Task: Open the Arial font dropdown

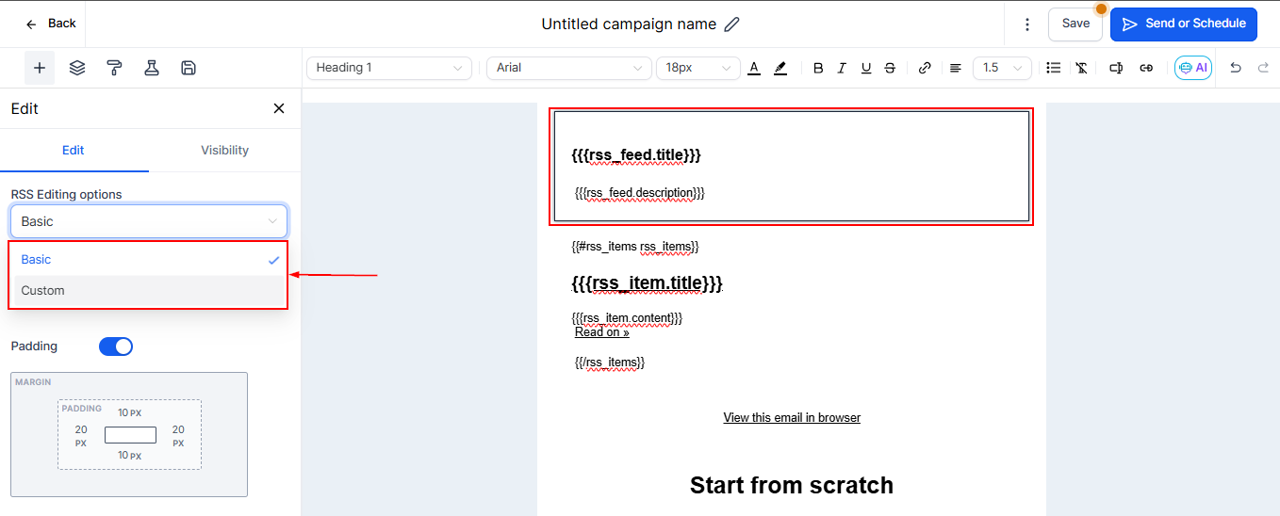Action: click(569, 68)
